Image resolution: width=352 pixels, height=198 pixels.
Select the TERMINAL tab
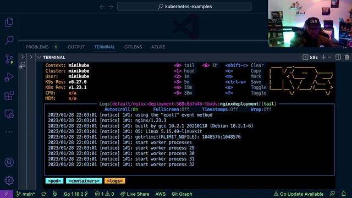[105, 47]
